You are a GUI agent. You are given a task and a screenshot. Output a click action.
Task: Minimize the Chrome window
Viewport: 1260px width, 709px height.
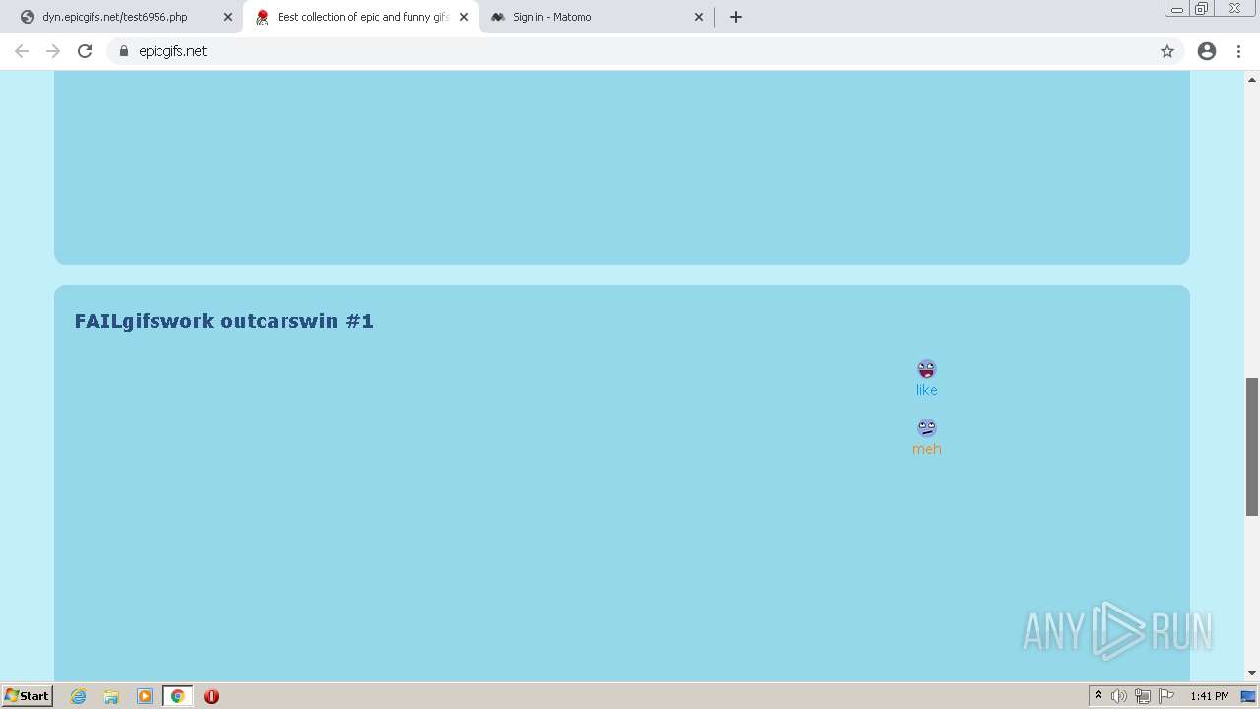(x=1176, y=9)
